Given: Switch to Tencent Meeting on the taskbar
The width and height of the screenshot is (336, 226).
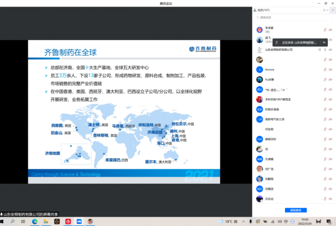Looking at the screenshot, I should point(79,222).
